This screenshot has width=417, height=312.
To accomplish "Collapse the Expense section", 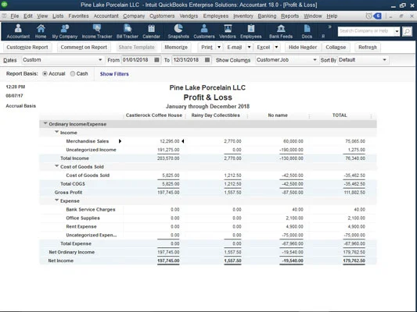I will click(56, 200).
